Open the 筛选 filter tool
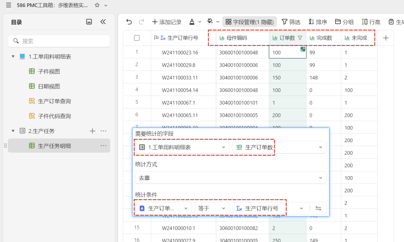This screenshot has width=404, height=242. [291, 22]
